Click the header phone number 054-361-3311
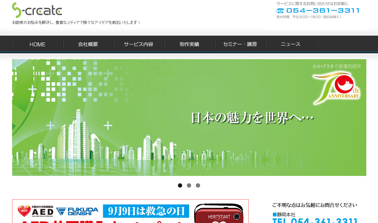 click(x=323, y=11)
